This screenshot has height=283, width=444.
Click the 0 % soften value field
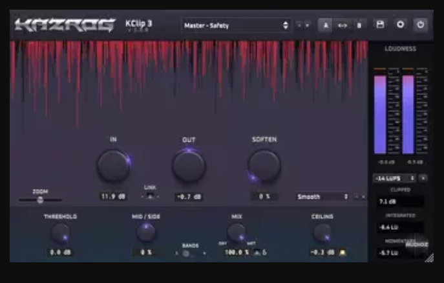point(264,196)
